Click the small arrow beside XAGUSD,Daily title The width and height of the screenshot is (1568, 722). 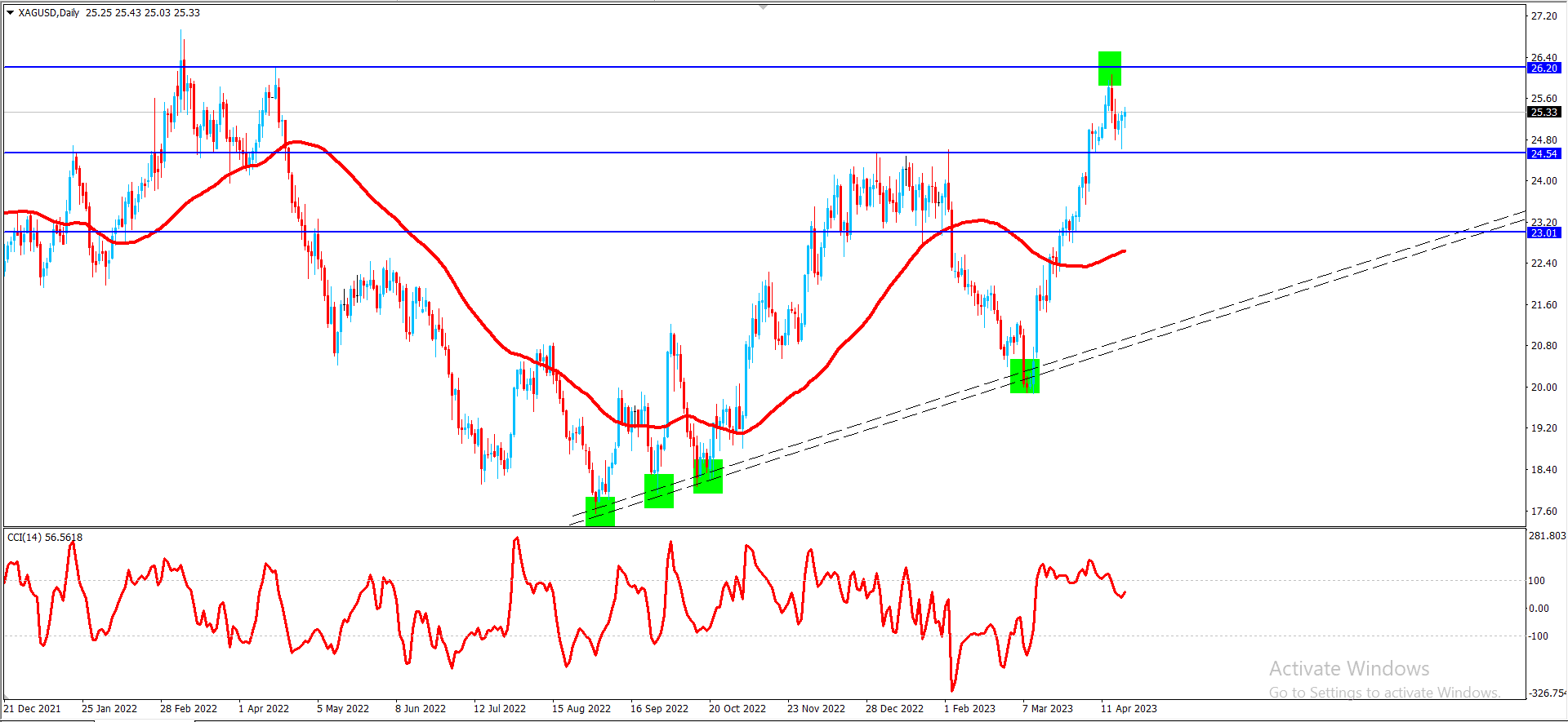click(x=11, y=13)
